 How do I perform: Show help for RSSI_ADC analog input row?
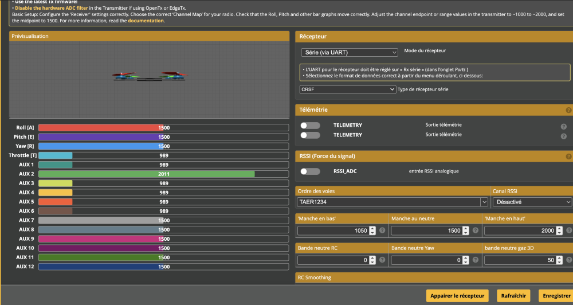(x=564, y=171)
